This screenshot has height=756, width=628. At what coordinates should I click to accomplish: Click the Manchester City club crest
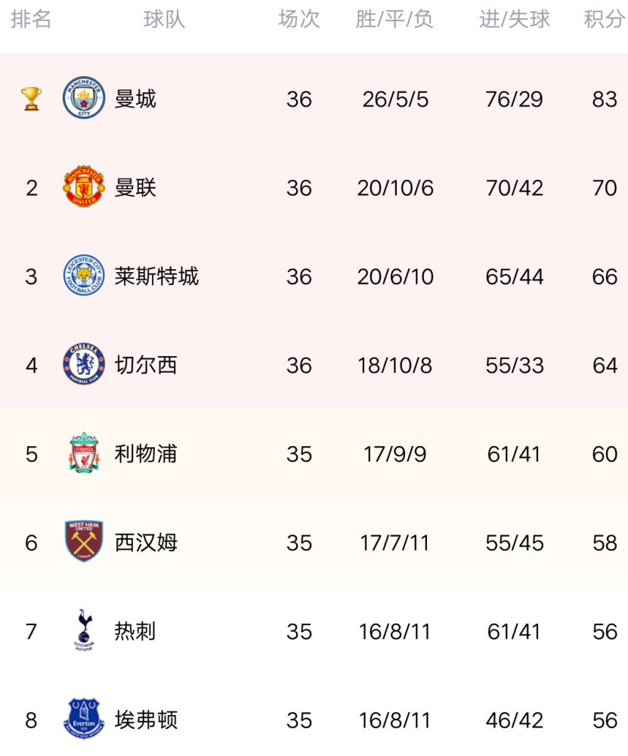point(84,98)
